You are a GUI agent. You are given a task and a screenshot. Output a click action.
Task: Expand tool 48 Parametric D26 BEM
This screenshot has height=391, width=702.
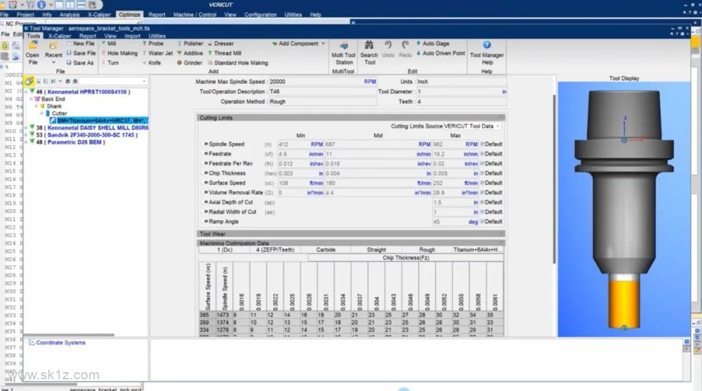26,142
